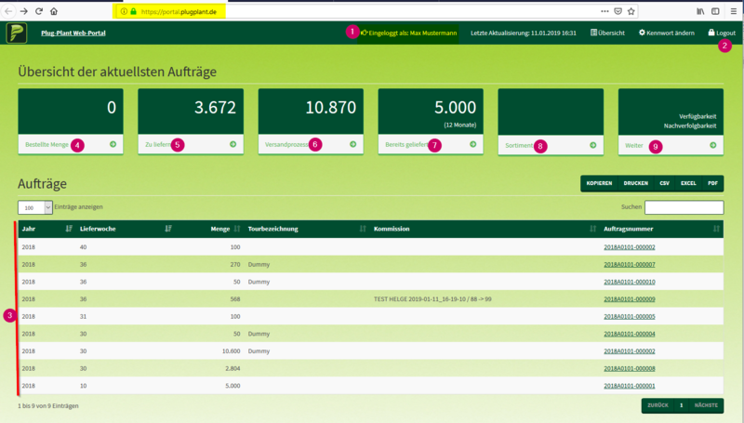Click arrow icon on Sortiment card
Image resolution: width=744 pixels, height=423 pixels.
592,145
